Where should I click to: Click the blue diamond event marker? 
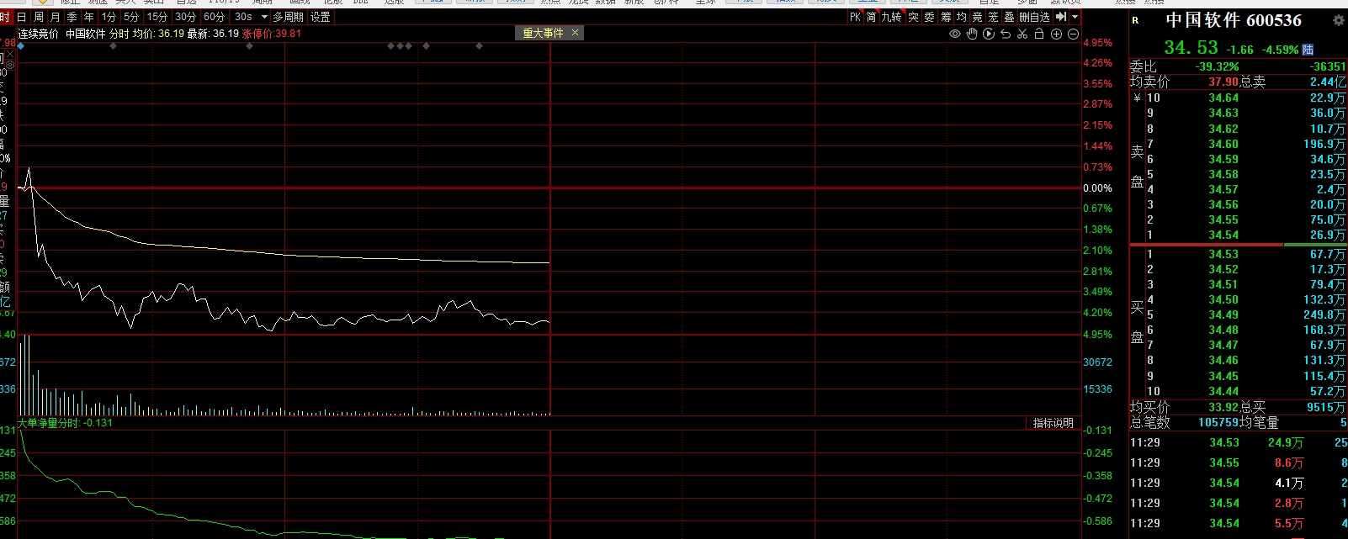[21, 46]
